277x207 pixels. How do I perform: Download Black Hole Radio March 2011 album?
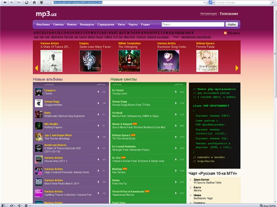[x=98, y=182]
